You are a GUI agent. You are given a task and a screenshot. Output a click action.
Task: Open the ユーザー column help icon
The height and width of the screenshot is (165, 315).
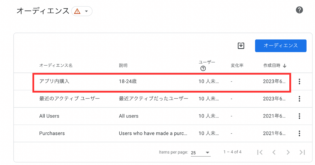(x=203, y=69)
